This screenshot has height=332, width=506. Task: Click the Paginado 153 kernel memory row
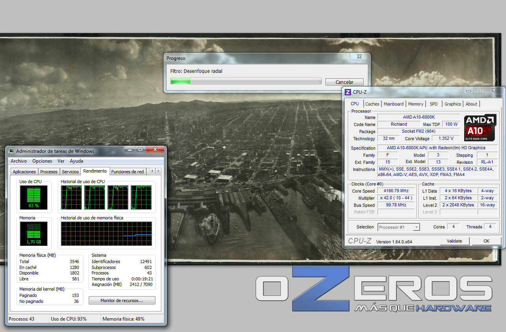coord(49,295)
